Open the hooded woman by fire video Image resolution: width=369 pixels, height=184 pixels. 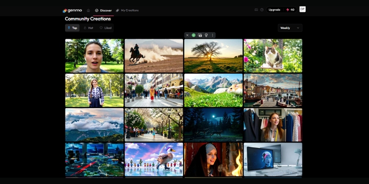point(214,159)
